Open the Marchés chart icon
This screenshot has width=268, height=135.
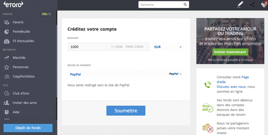pos(7,58)
